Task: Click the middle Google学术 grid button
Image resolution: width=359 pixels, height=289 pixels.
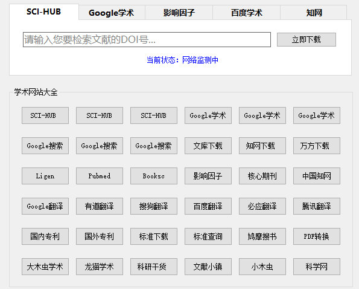Action: coord(262,115)
